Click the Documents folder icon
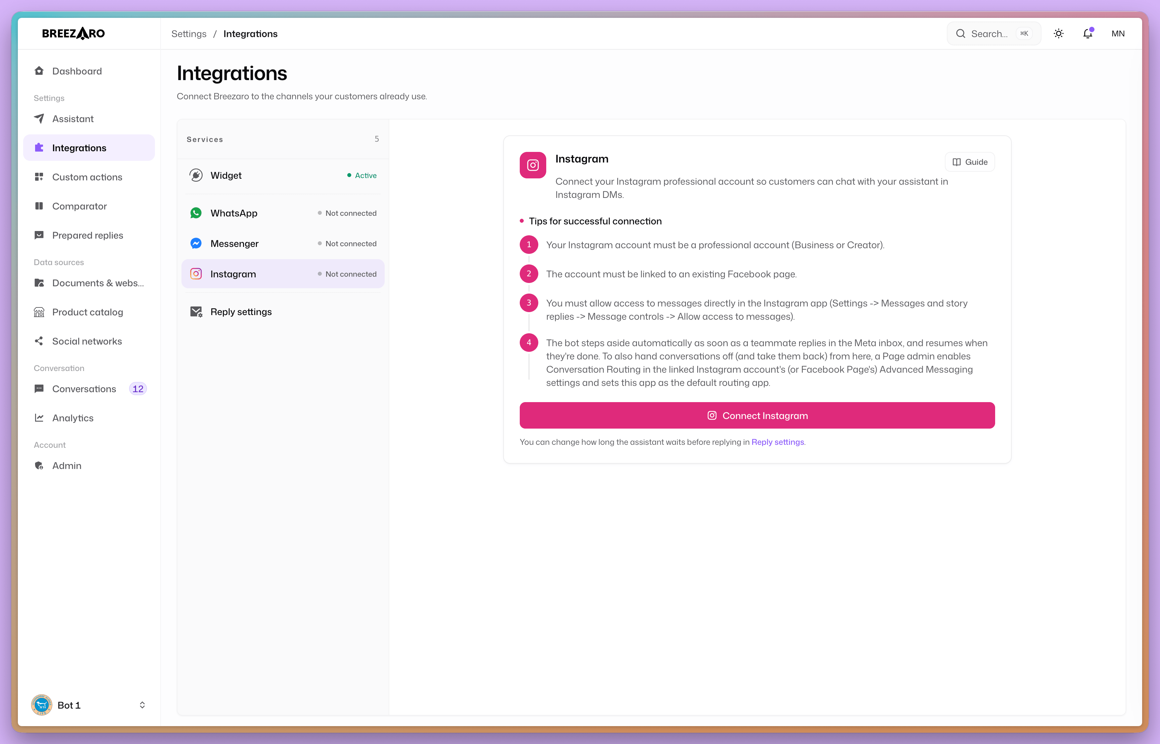This screenshot has height=744, width=1160. click(x=39, y=283)
